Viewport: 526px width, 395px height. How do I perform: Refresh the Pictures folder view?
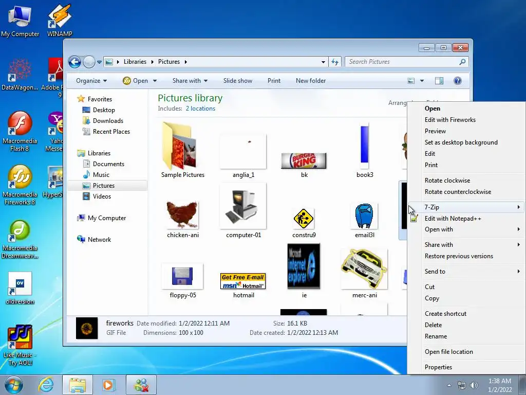[x=335, y=62]
